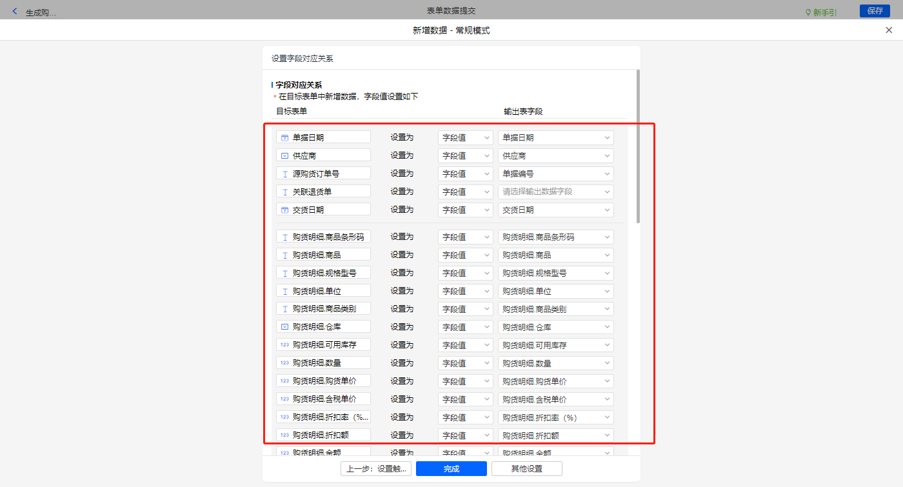This screenshot has height=487, width=903.
Task: Close the 新增数据 dialog with the X icon
Action: coord(889,30)
